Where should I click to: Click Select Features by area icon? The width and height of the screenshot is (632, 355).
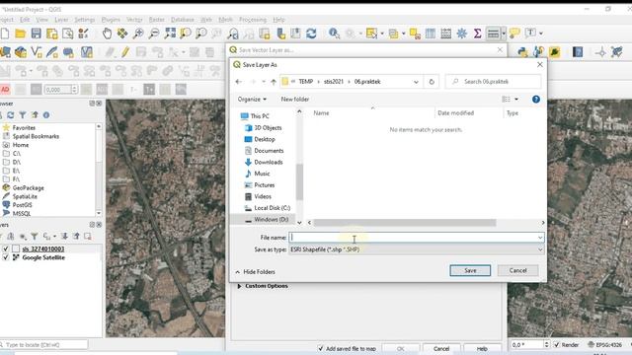coord(371,34)
